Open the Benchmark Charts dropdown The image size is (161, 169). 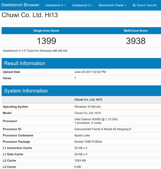click(113, 5)
